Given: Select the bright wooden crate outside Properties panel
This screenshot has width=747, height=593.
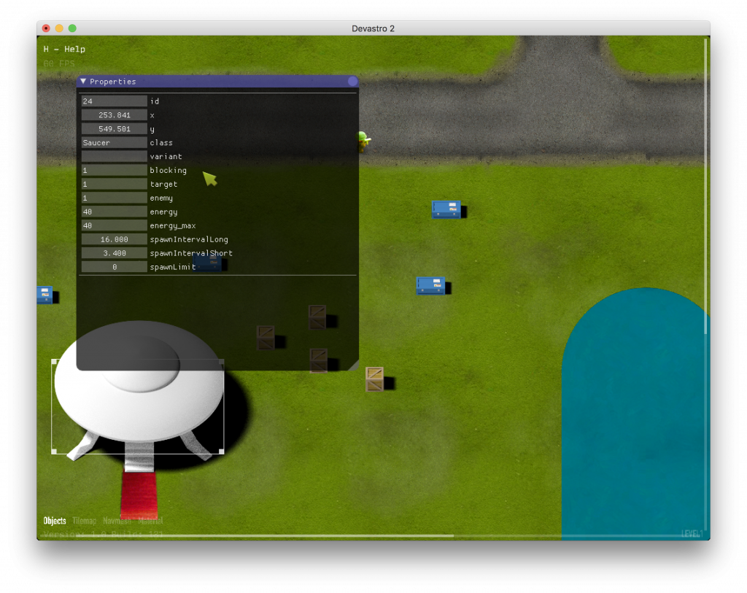Looking at the screenshot, I should coord(374,379).
